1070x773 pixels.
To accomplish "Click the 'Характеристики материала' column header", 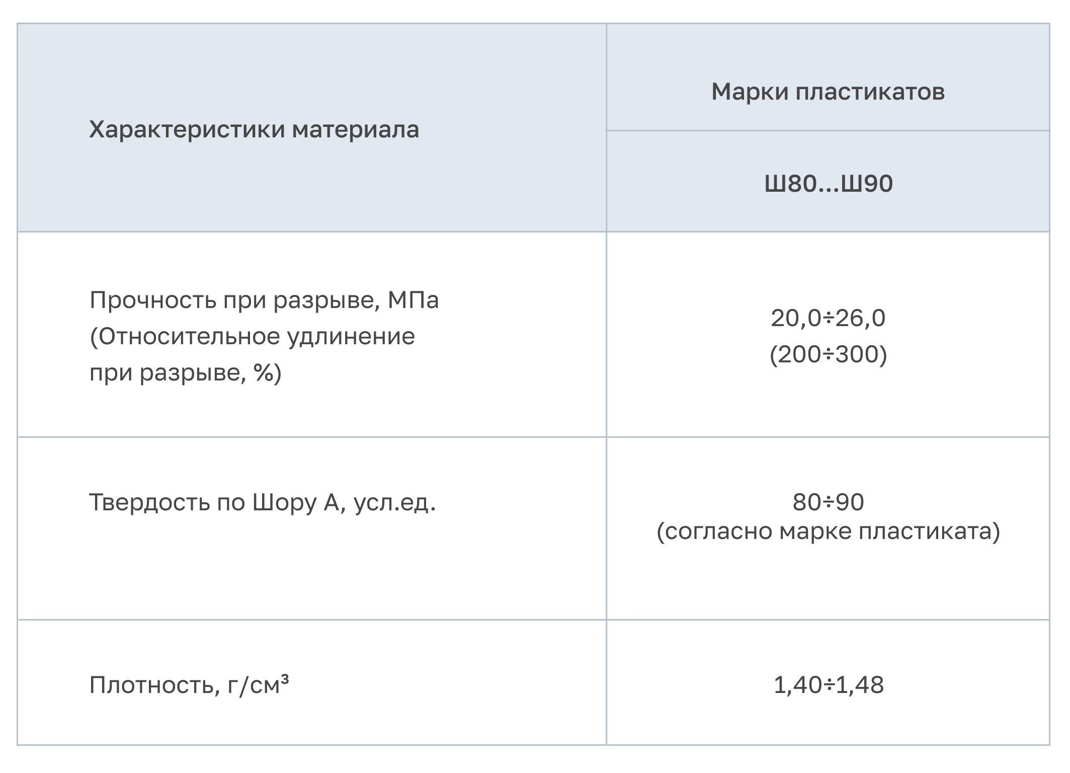I will pyautogui.click(x=254, y=130).
